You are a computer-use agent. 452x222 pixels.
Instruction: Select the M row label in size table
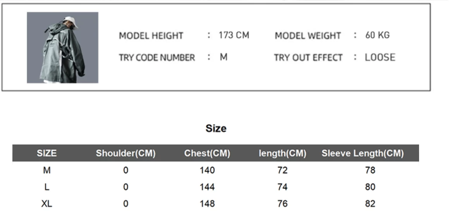pyautogui.click(x=46, y=170)
